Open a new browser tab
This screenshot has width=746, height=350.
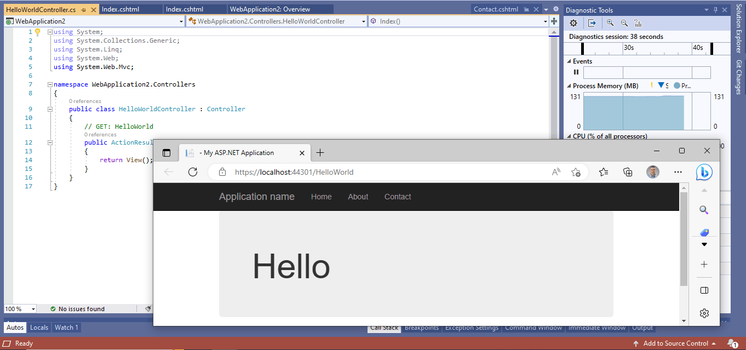pyautogui.click(x=320, y=153)
